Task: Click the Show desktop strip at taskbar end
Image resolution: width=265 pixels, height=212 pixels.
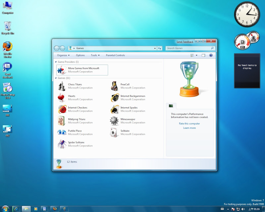Action: tap(263, 209)
